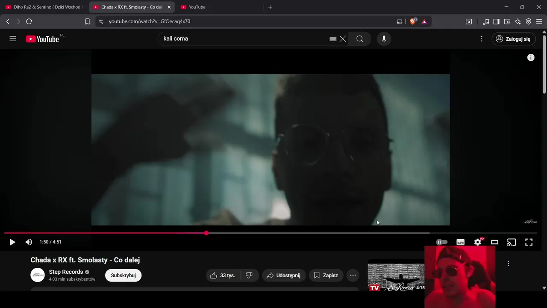Viewport: 547px width, 308px height.
Task: Subscribe with the Subskrybuj button
Action: 123,275
